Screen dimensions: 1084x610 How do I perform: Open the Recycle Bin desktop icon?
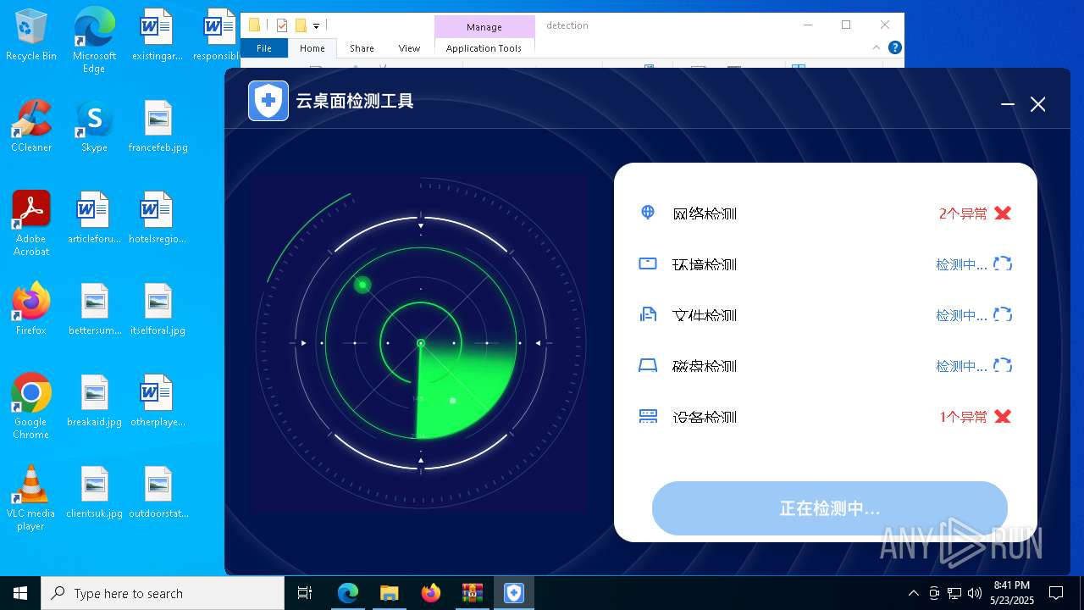[31, 36]
